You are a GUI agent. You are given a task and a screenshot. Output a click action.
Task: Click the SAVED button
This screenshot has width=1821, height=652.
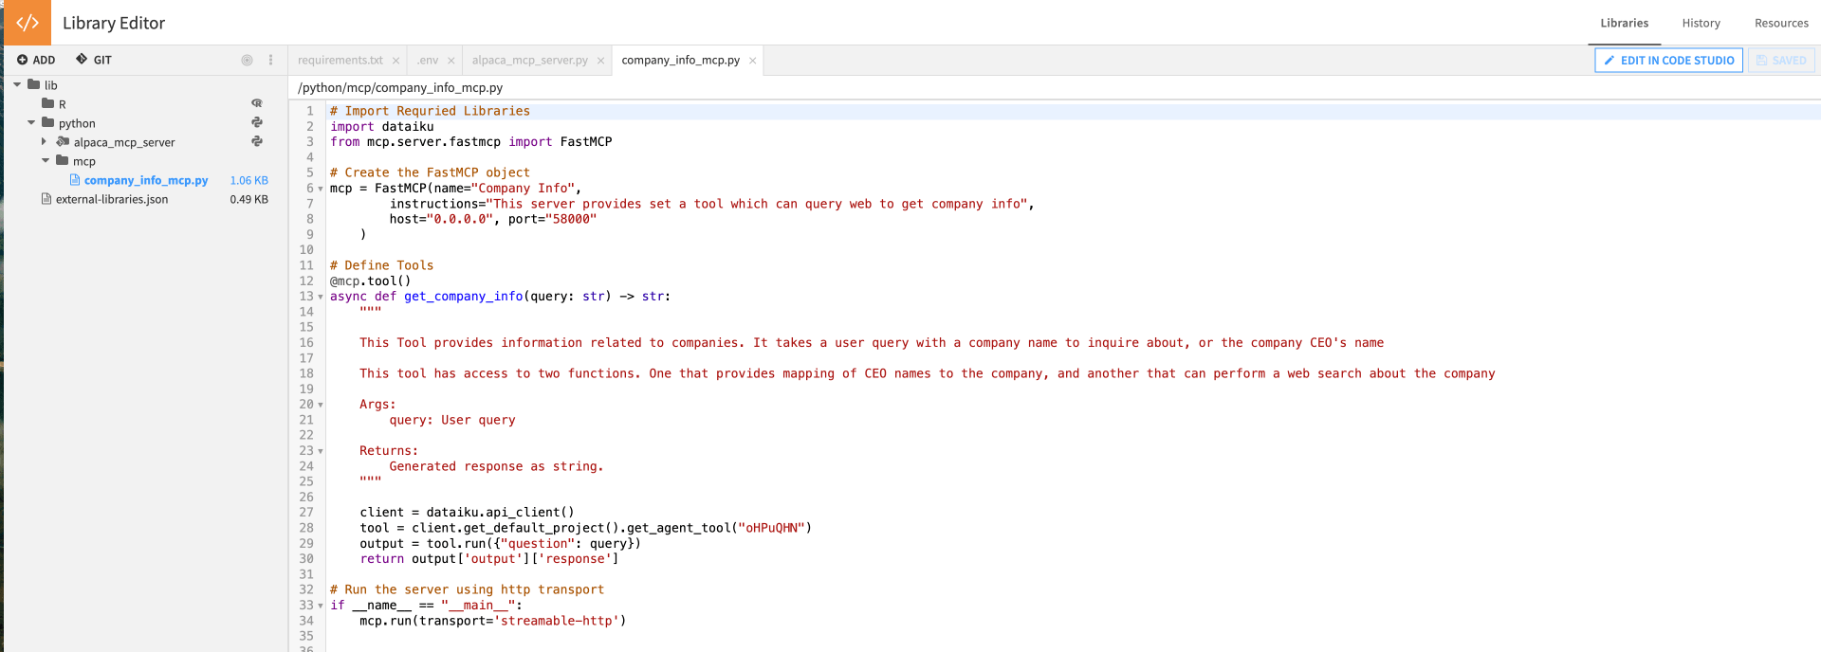click(1781, 60)
